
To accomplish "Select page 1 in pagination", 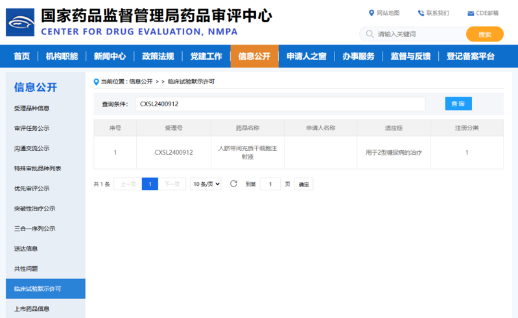I will pyautogui.click(x=150, y=184).
